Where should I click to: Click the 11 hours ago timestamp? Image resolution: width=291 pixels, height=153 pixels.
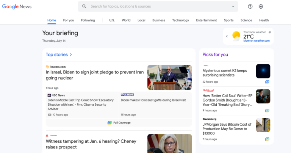(x=128, y=115)
